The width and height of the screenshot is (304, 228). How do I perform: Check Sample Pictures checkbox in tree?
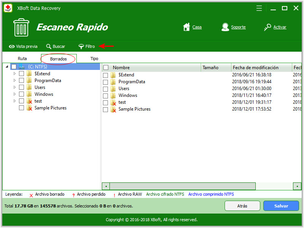click(x=22, y=108)
